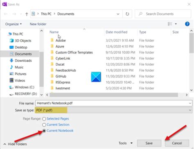Viewport: 194px width, 149px height.
Task: Click the Music note icon in sidebar
Action: (11, 67)
